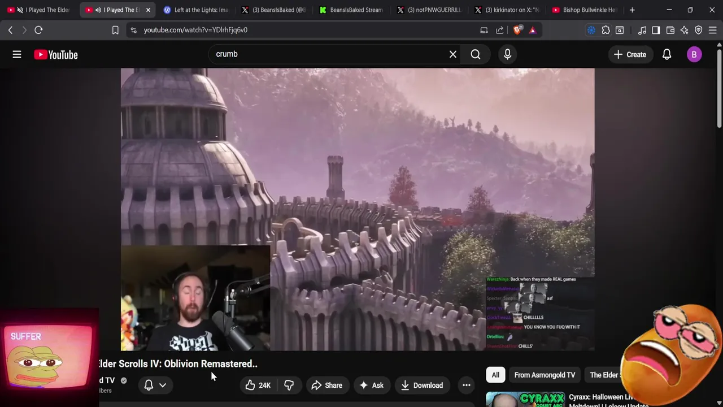This screenshot has width=723, height=407.
Task: Open the Ask AI button
Action: pyautogui.click(x=371, y=386)
